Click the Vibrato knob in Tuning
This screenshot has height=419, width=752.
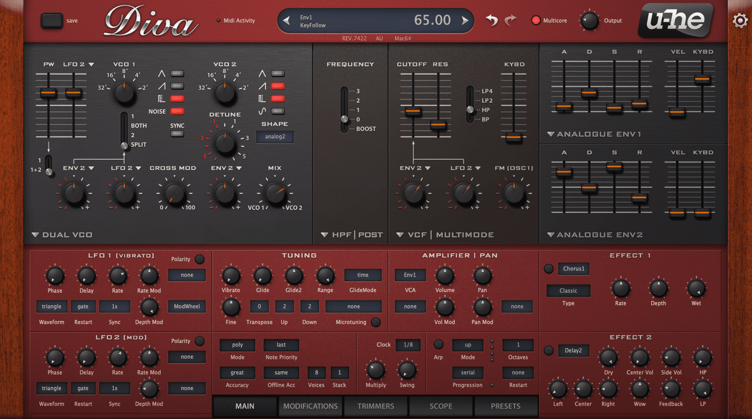tap(231, 275)
